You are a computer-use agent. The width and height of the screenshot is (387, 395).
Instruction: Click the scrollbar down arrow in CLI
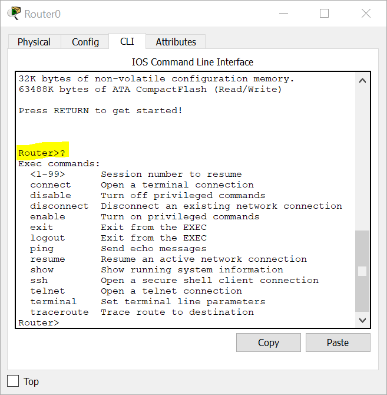pos(362,321)
